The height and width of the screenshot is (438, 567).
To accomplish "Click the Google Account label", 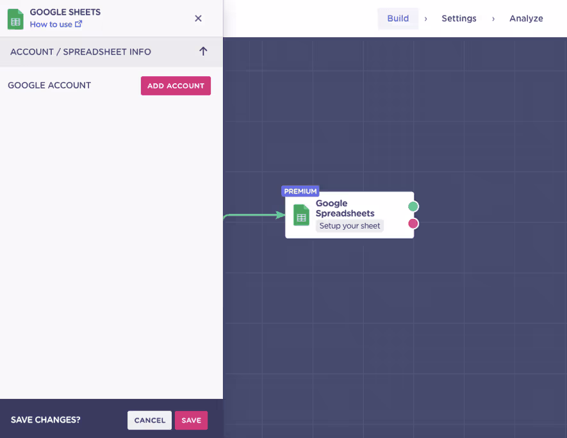I will point(49,85).
